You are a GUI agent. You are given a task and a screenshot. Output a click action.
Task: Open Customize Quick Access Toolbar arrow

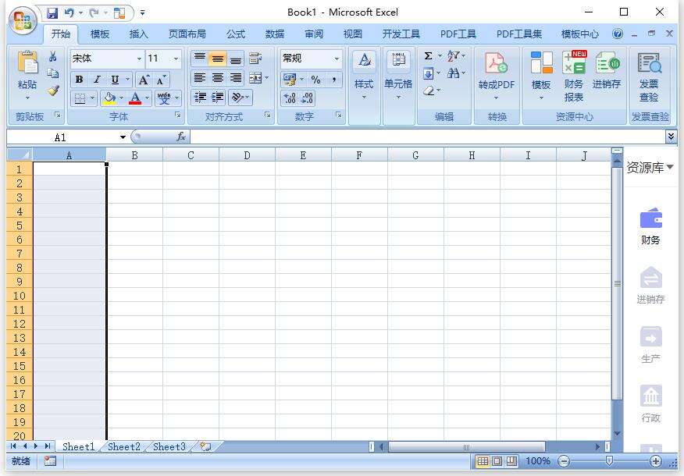(143, 12)
